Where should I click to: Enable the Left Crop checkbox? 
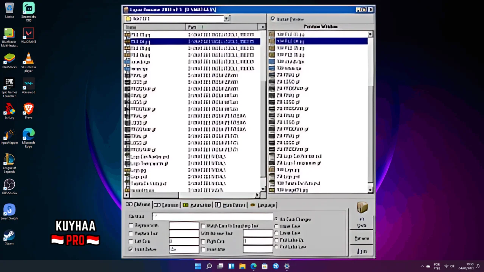point(131,241)
